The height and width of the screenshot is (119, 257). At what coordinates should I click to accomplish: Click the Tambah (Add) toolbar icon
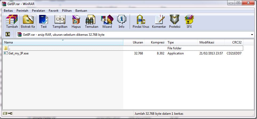(12, 22)
